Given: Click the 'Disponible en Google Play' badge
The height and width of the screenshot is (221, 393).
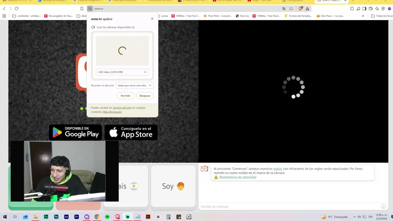Looking at the screenshot, I should point(76,132).
